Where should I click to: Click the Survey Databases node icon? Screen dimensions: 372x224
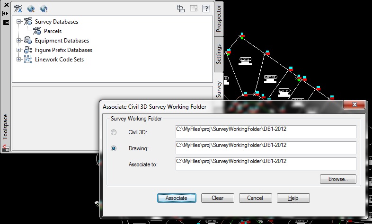28,21
